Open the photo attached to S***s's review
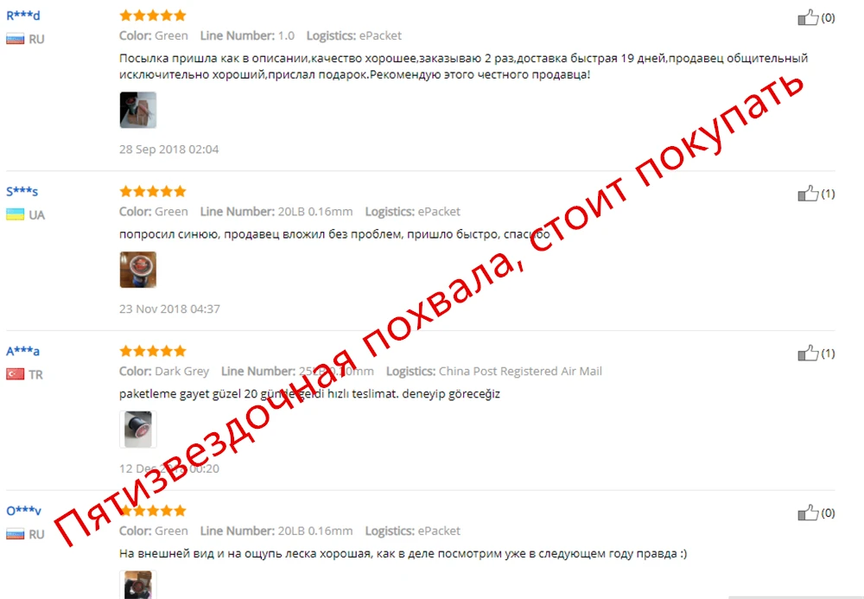 [137, 270]
